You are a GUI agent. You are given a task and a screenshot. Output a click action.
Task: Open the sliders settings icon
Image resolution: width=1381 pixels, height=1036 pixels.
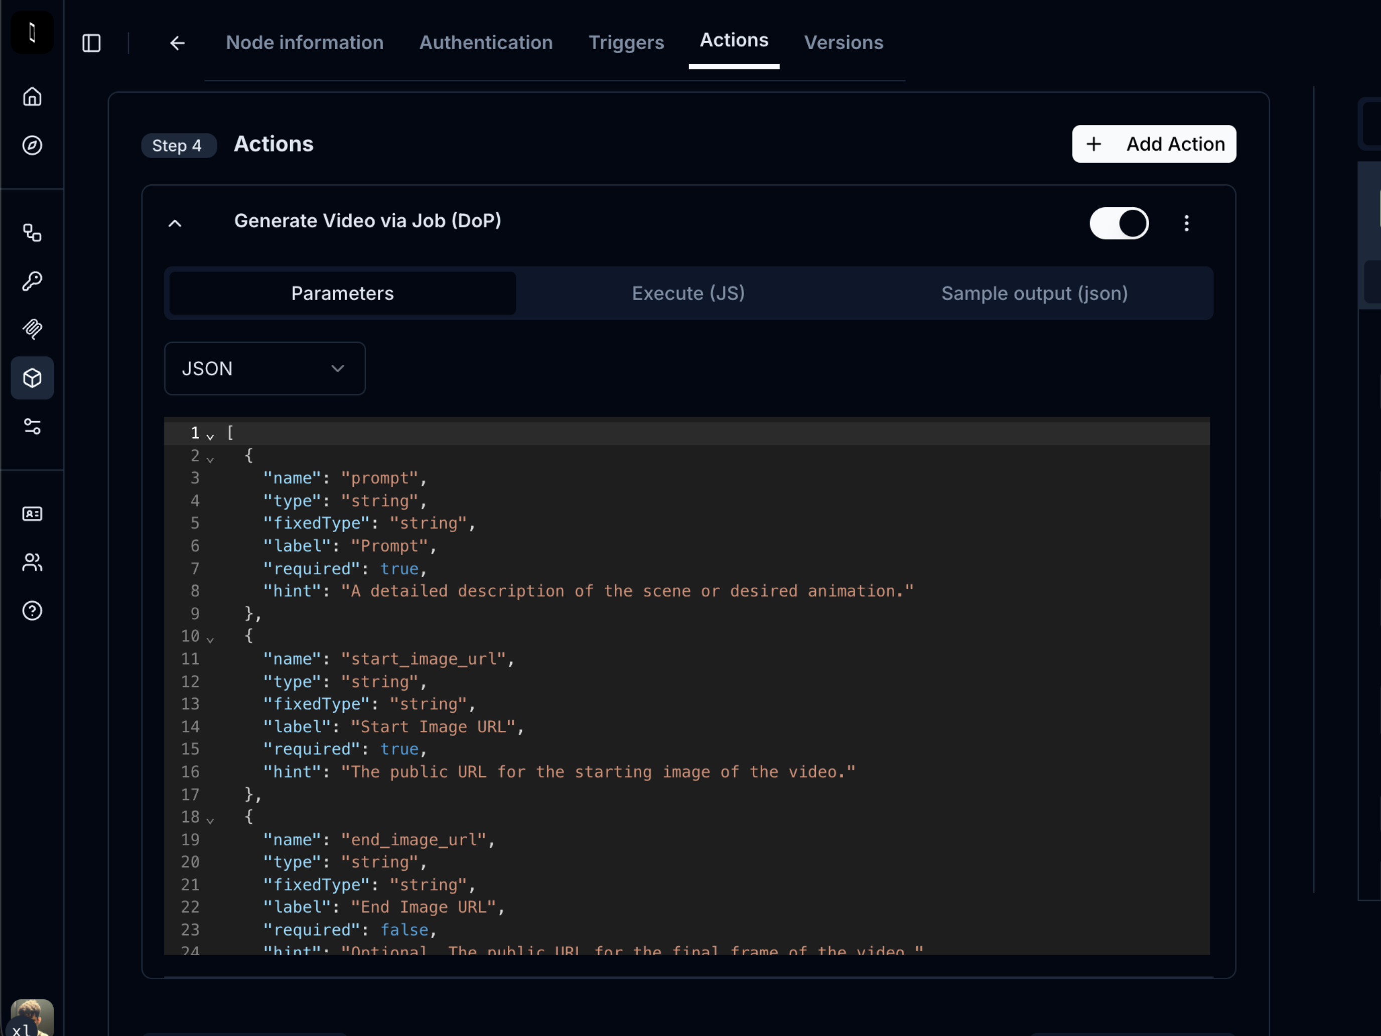(32, 427)
